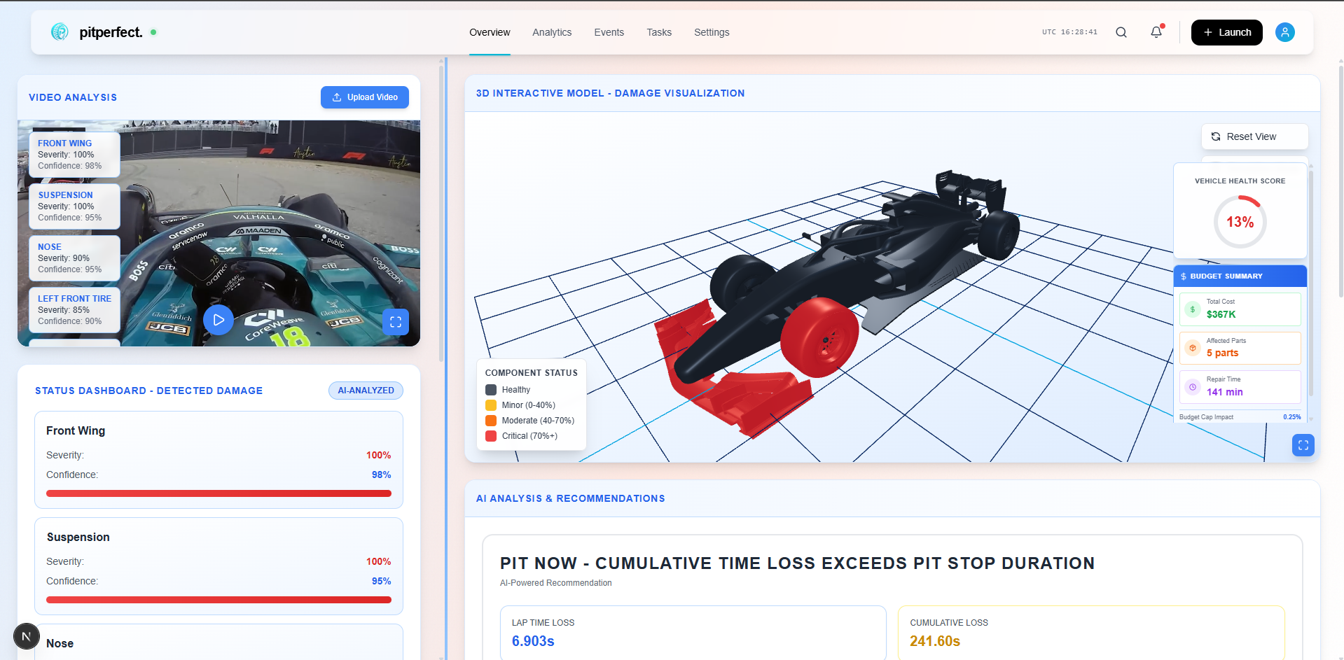Expand the video to fullscreen

click(x=396, y=322)
